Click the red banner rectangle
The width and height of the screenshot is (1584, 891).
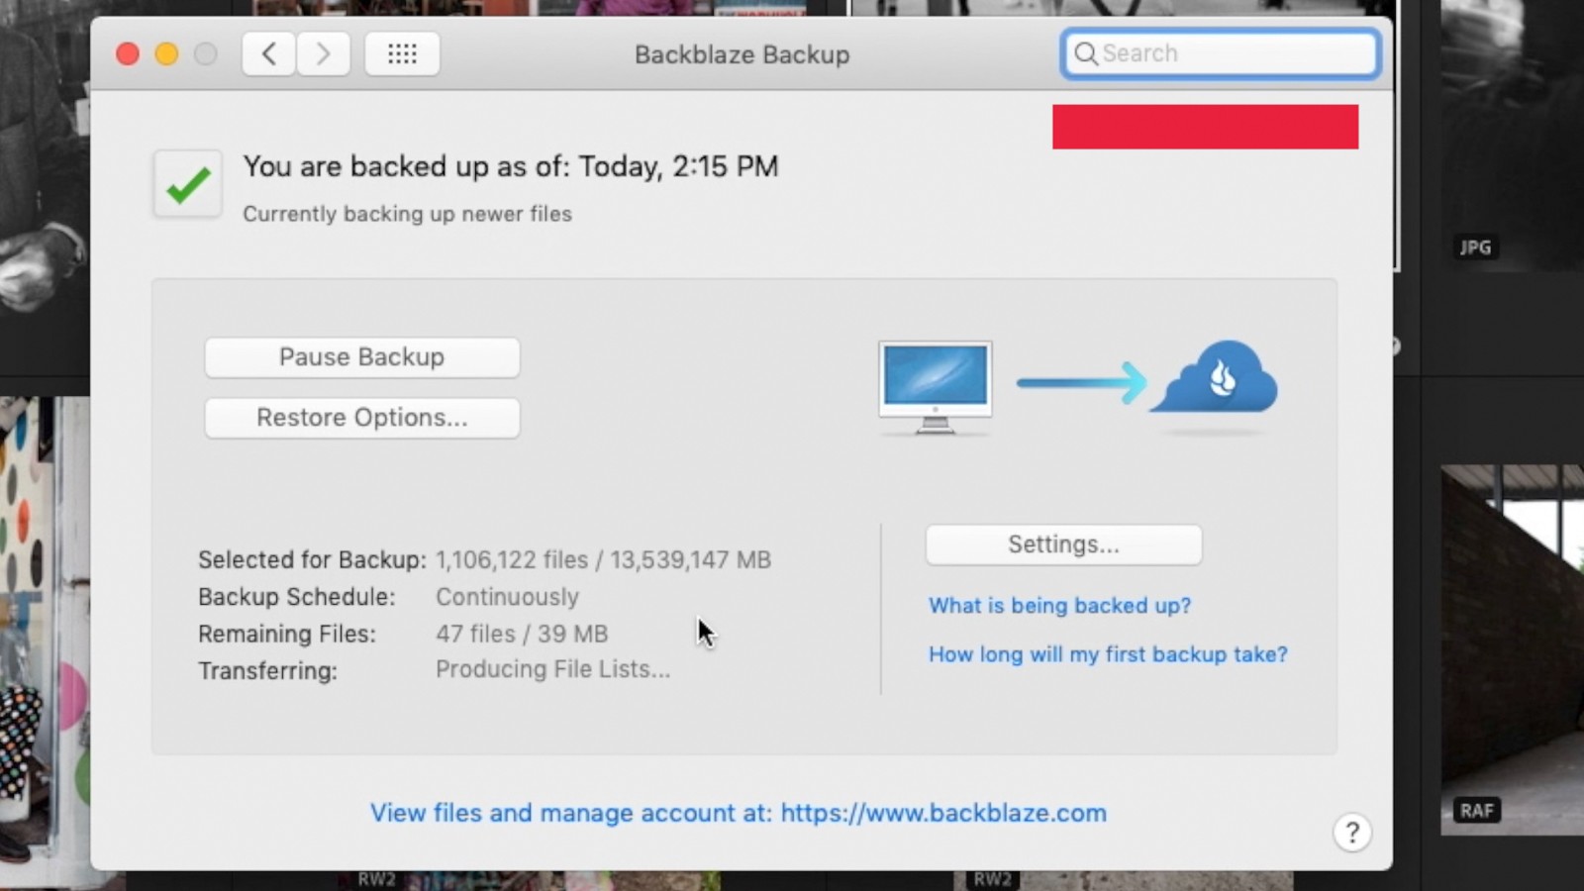(x=1205, y=127)
